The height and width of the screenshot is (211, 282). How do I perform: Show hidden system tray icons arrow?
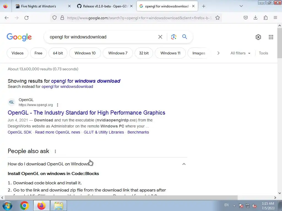(x=234, y=206)
